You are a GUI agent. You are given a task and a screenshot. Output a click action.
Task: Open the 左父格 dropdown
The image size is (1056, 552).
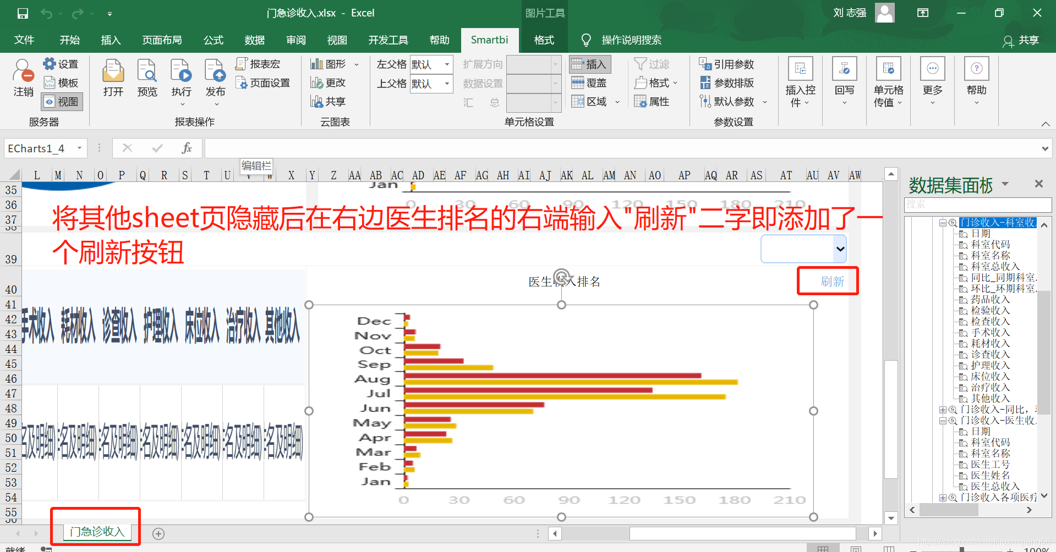[447, 65]
